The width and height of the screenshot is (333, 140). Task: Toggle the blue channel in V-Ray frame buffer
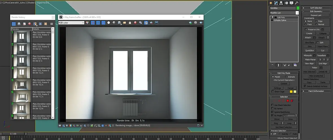[103, 23]
